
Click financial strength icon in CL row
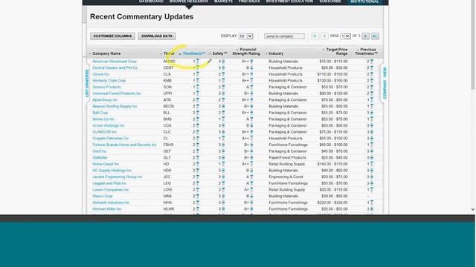coord(251,139)
